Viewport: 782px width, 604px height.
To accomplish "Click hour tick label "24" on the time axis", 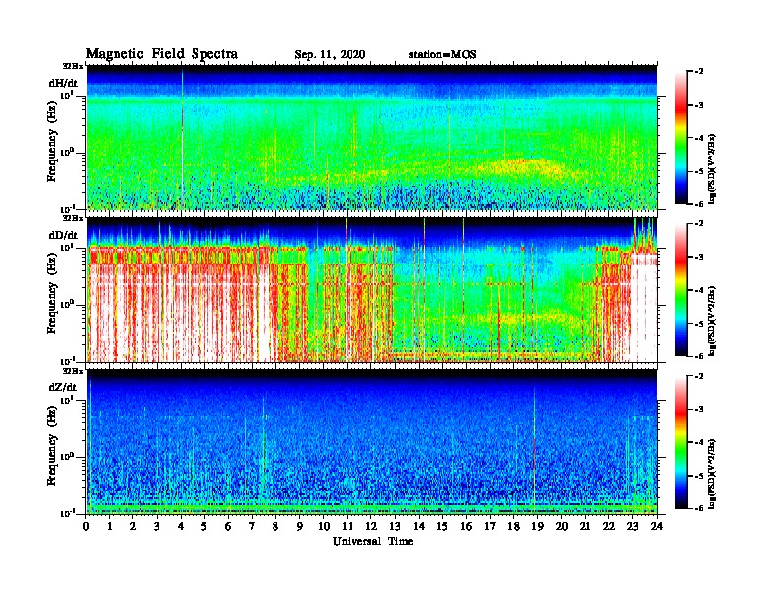I will click(x=657, y=527).
